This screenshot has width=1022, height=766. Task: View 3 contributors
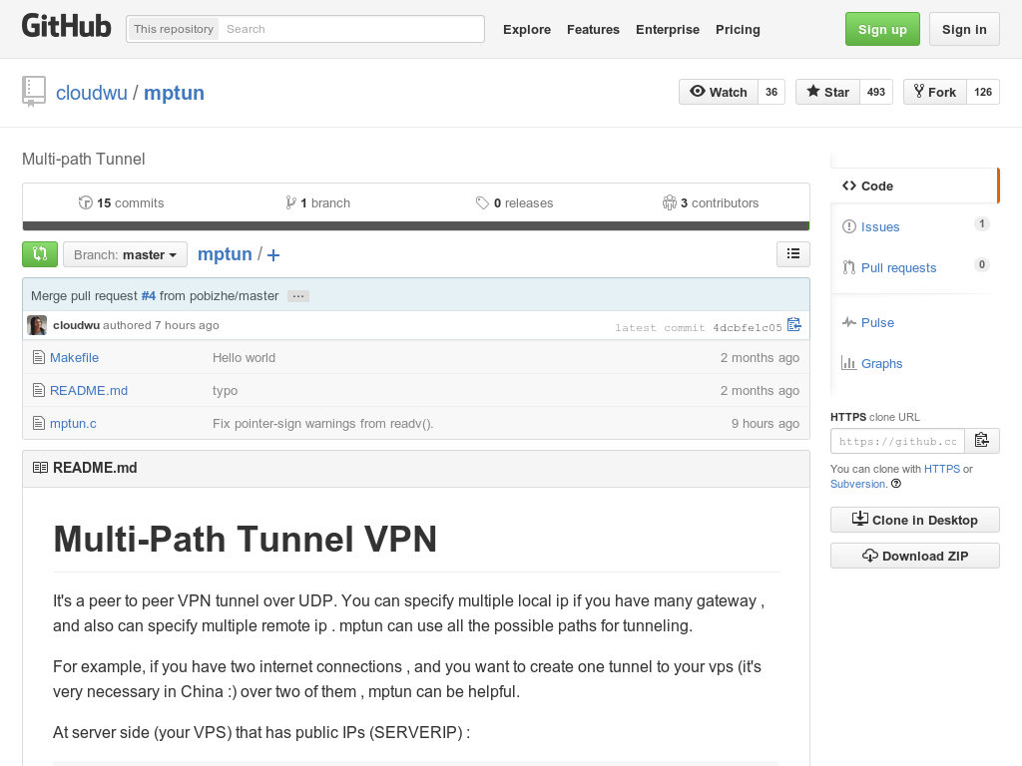click(711, 202)
